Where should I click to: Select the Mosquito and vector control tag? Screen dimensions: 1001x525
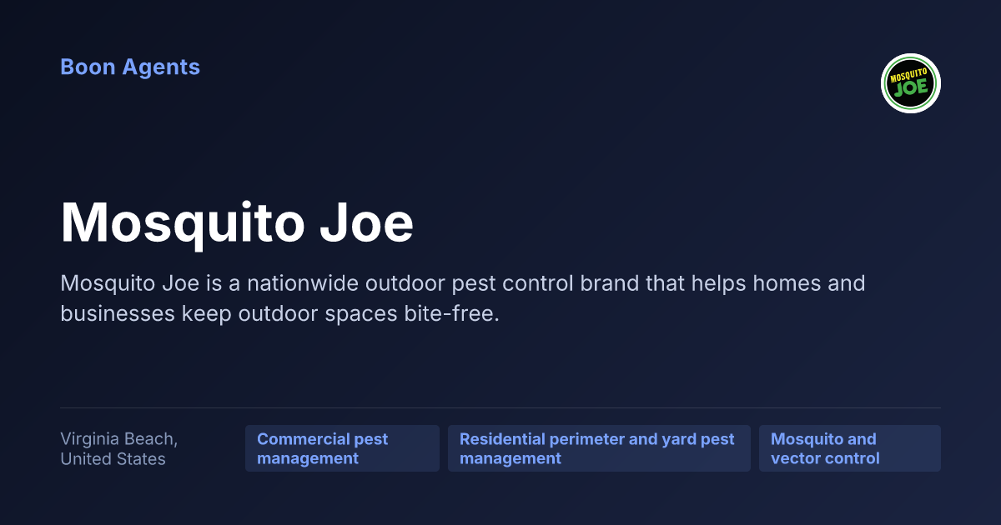[850, 448]
